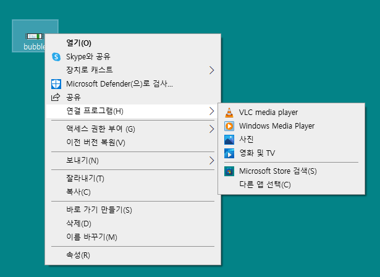Open file with 영화 및 TV
Image resolution: width=380 pixels, height=277 pixels.
[291, 153]
